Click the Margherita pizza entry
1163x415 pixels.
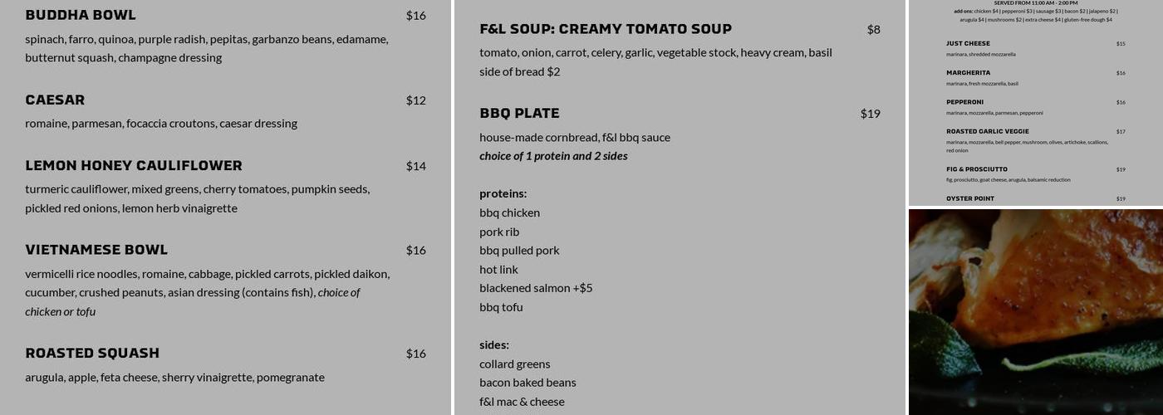tap(968, 73)
